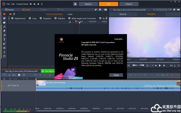Click the TC timecode field
This screenshot has width=181, height=113.
tap(162, 10)
